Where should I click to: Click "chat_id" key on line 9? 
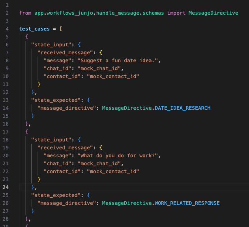click(x=58, y=69)
